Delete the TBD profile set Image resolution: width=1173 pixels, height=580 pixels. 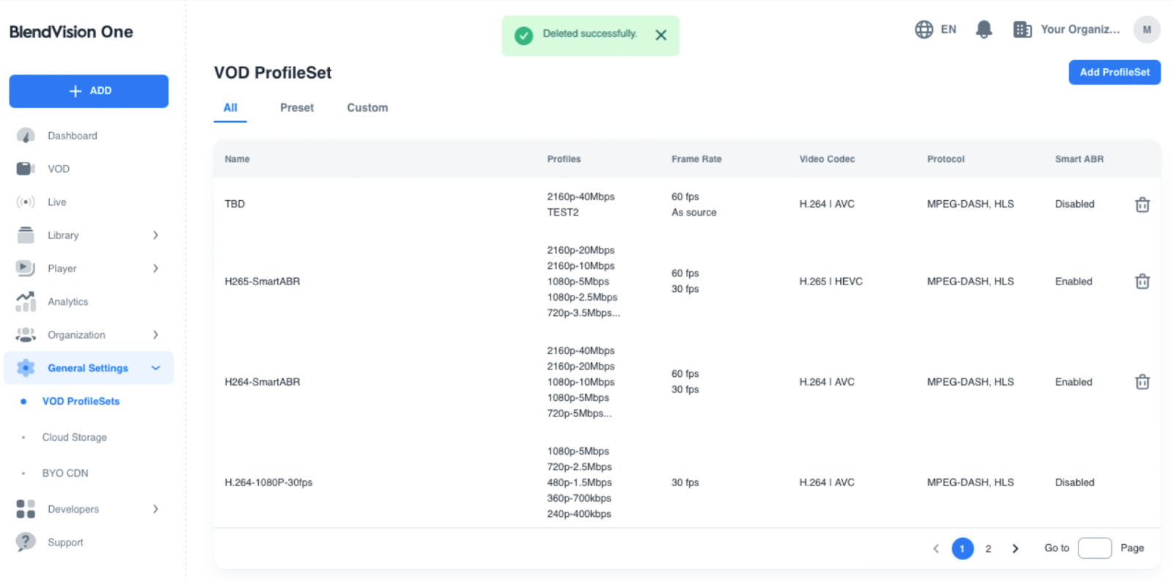[x=1141, y=205]
